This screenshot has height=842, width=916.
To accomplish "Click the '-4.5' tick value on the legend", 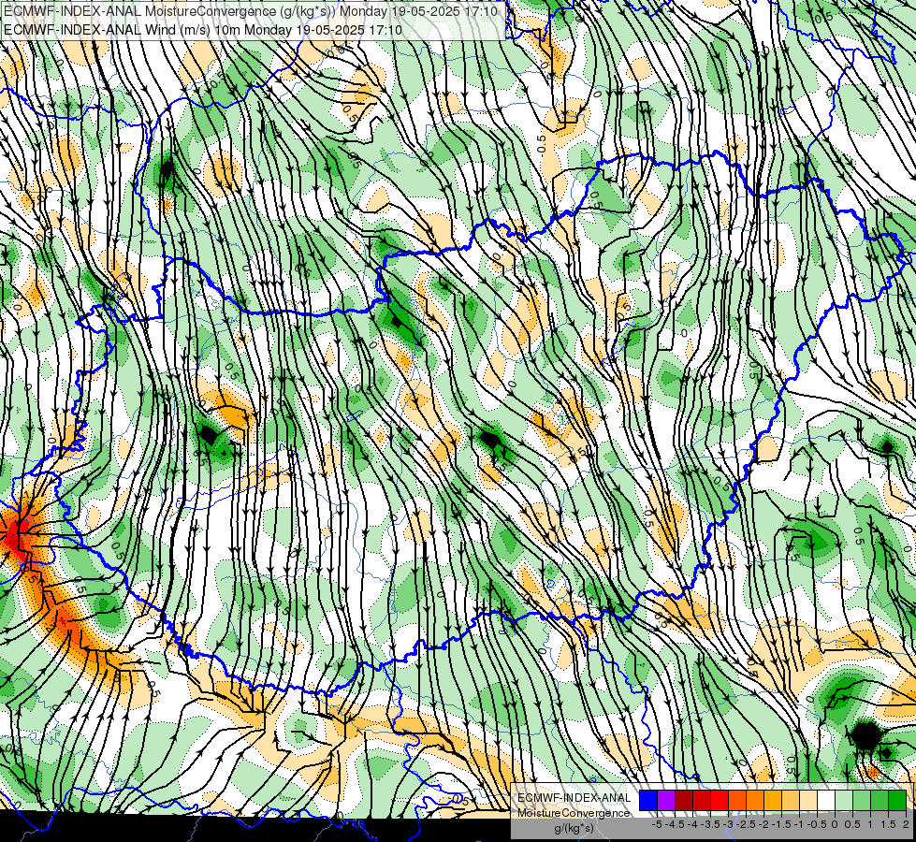I will [x=676, y=824].
